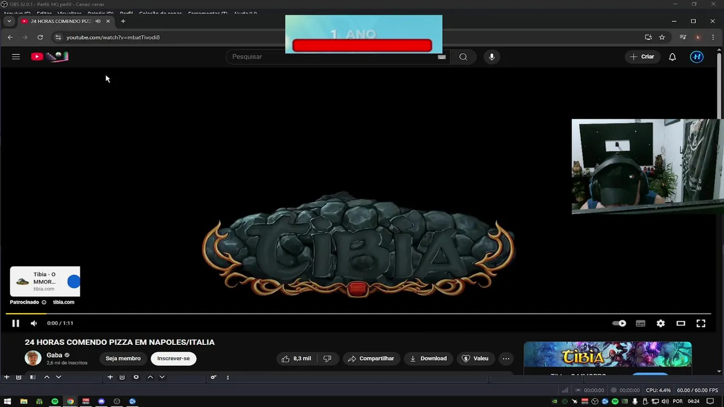Open the account avatar menu on YouTube
724x407 pixels.
(x=697, y=57)
